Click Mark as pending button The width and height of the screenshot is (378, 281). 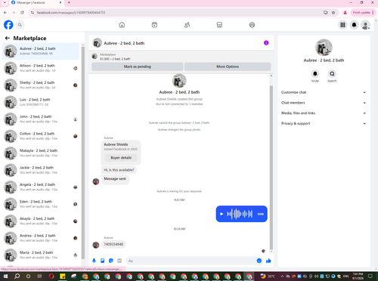coord(138,66)
